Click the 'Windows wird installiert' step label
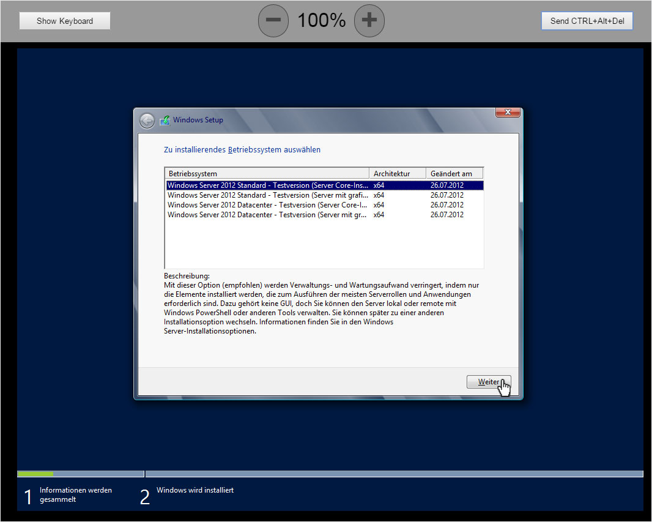The width and height of the screenshot is (652, 522). tap(195, 490)
